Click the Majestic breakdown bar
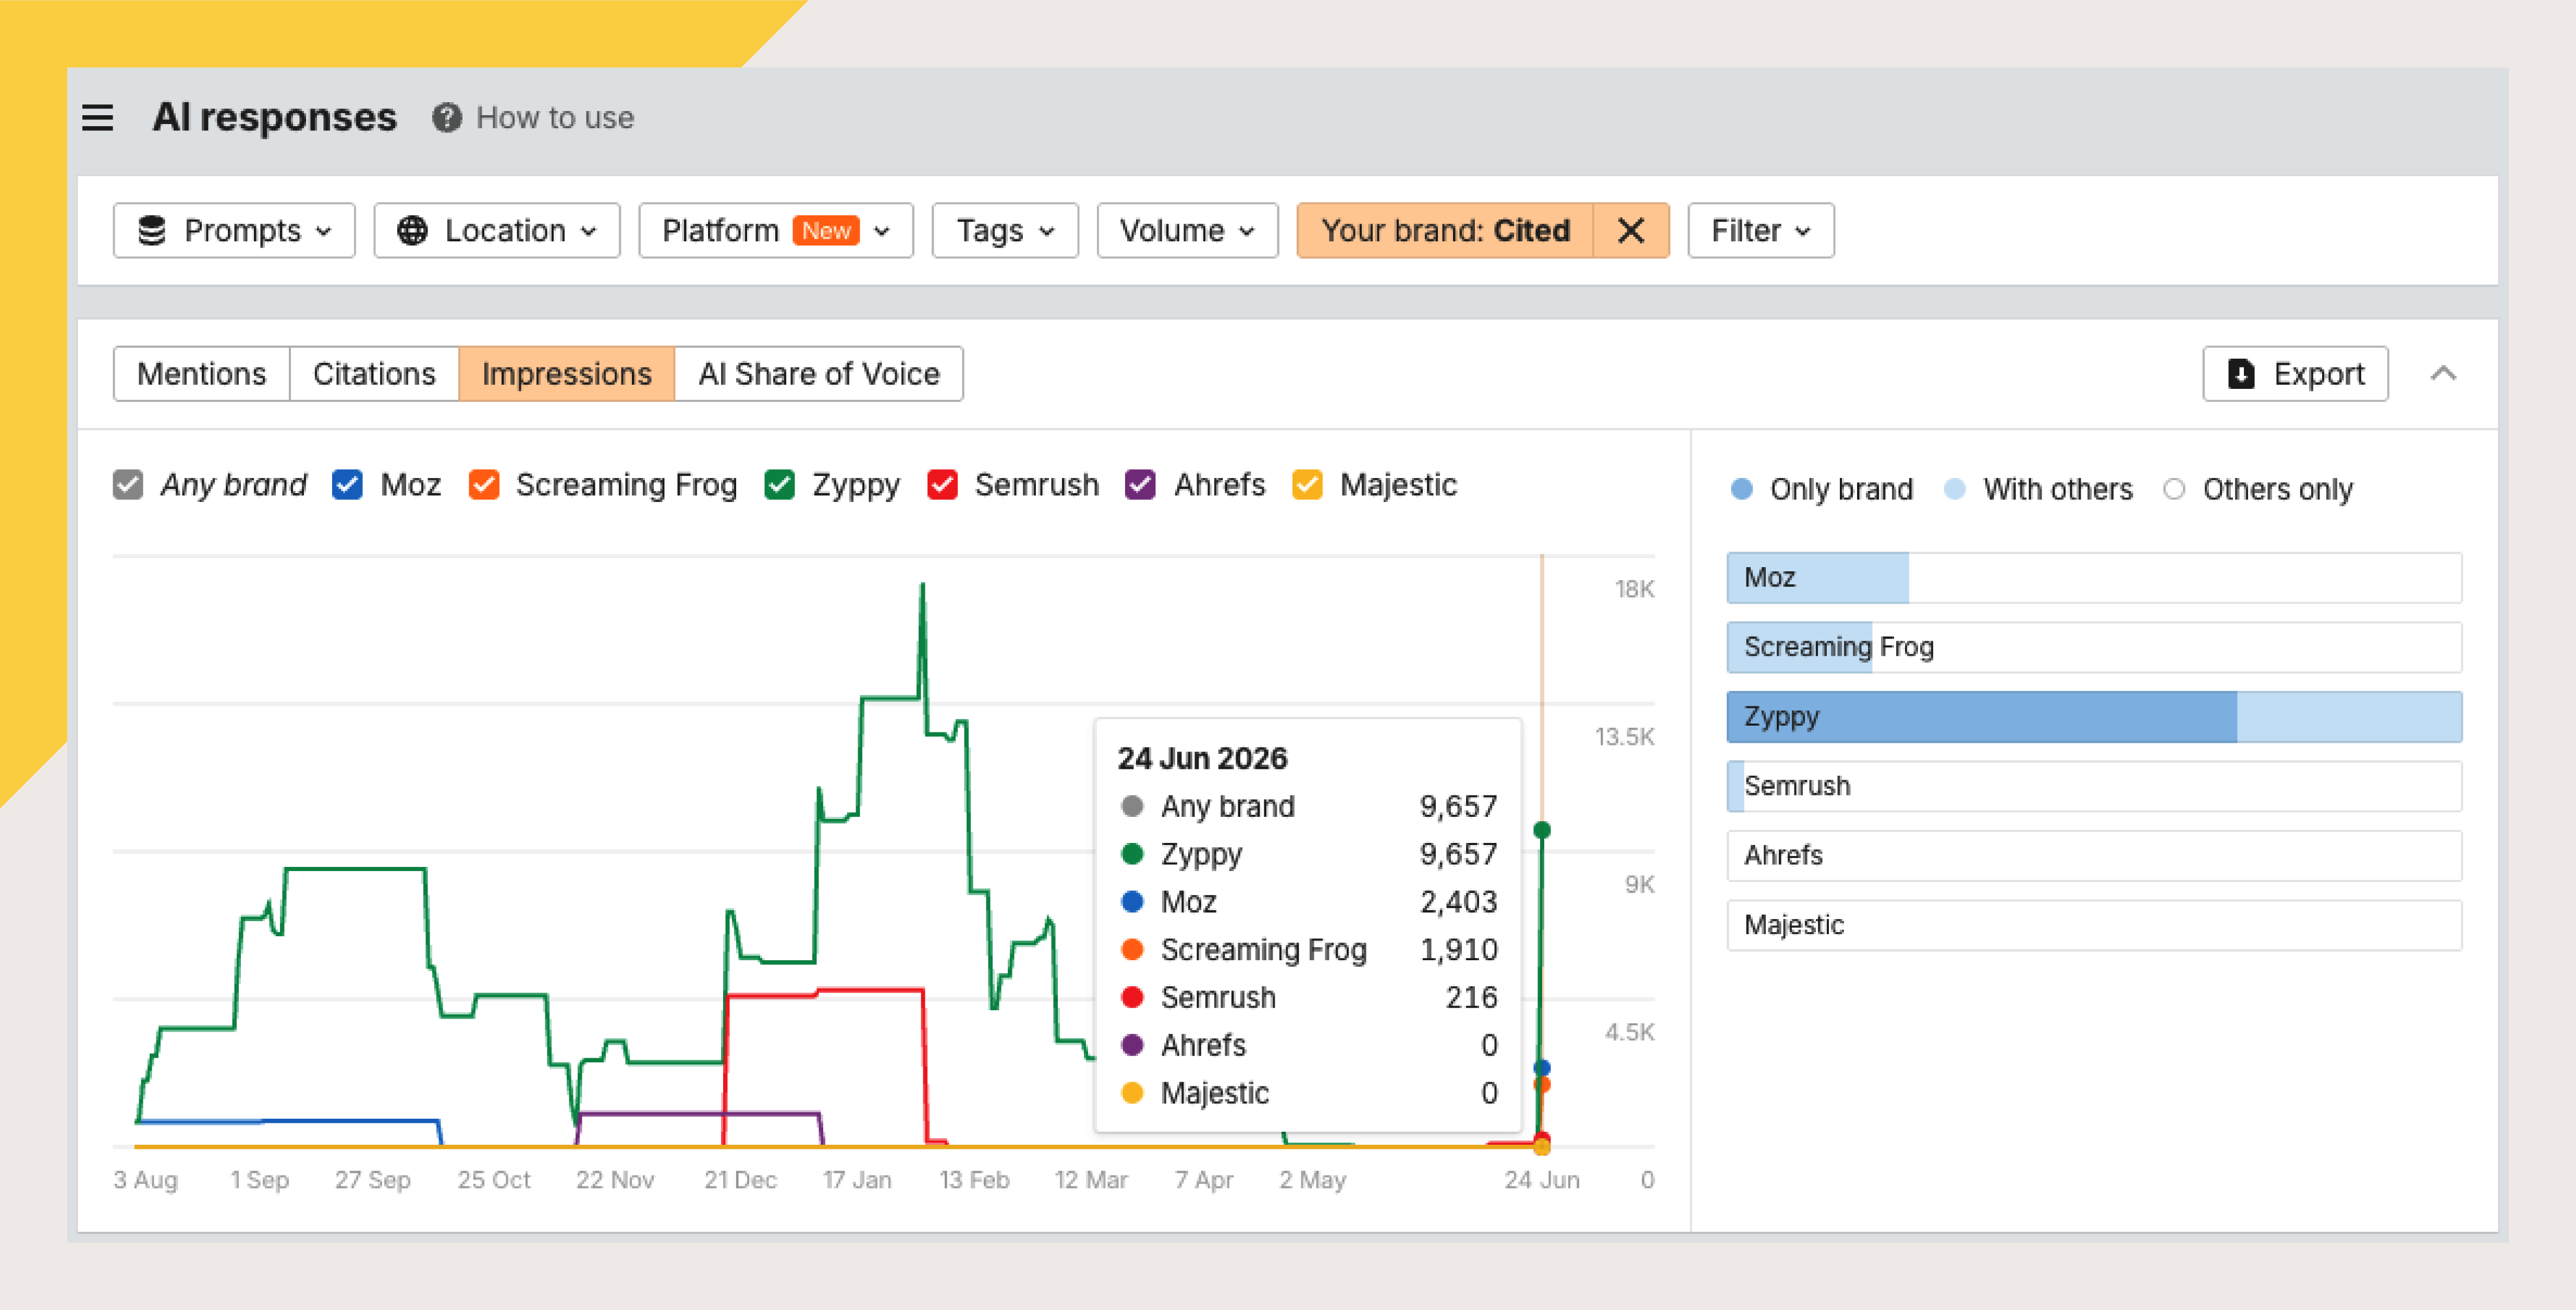The image size is (2576, 1310). [x=2094, y=925]
